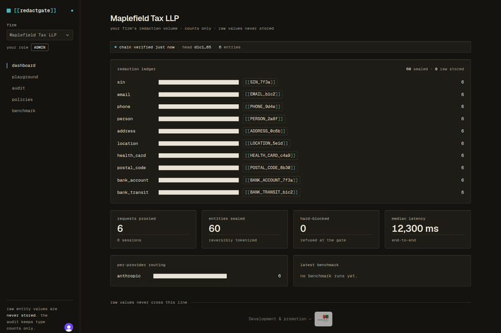Click the 'address' row label
The image size is (501, 333).
[126, 131]
